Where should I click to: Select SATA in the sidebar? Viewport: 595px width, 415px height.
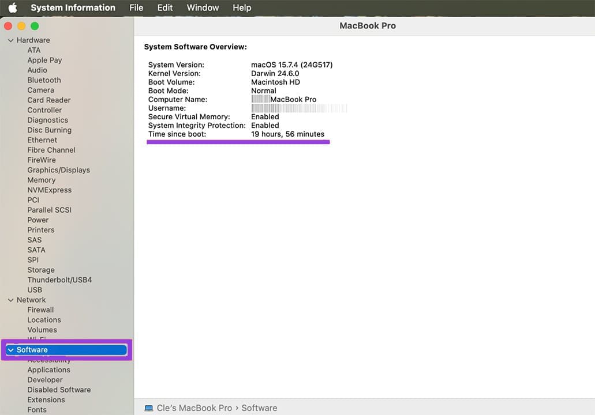click(x=36, y=250)
